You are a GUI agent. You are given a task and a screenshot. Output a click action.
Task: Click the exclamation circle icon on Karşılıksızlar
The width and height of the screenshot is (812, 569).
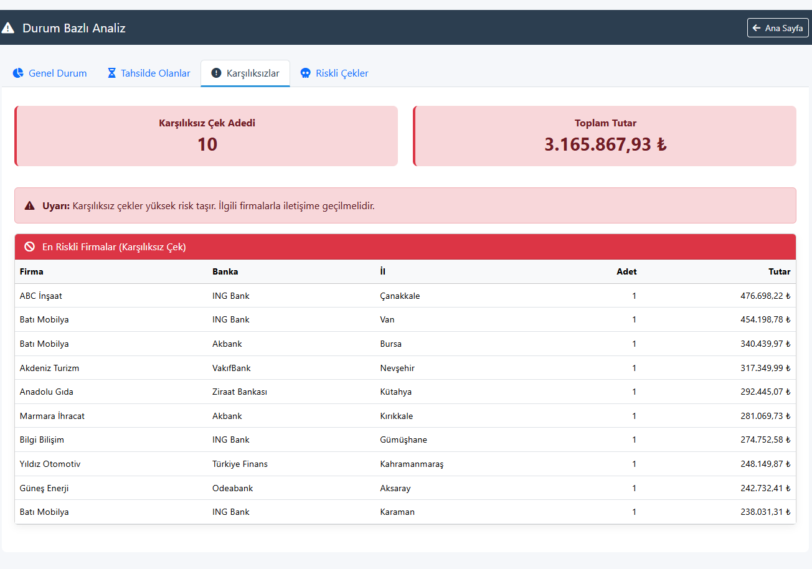216,73
